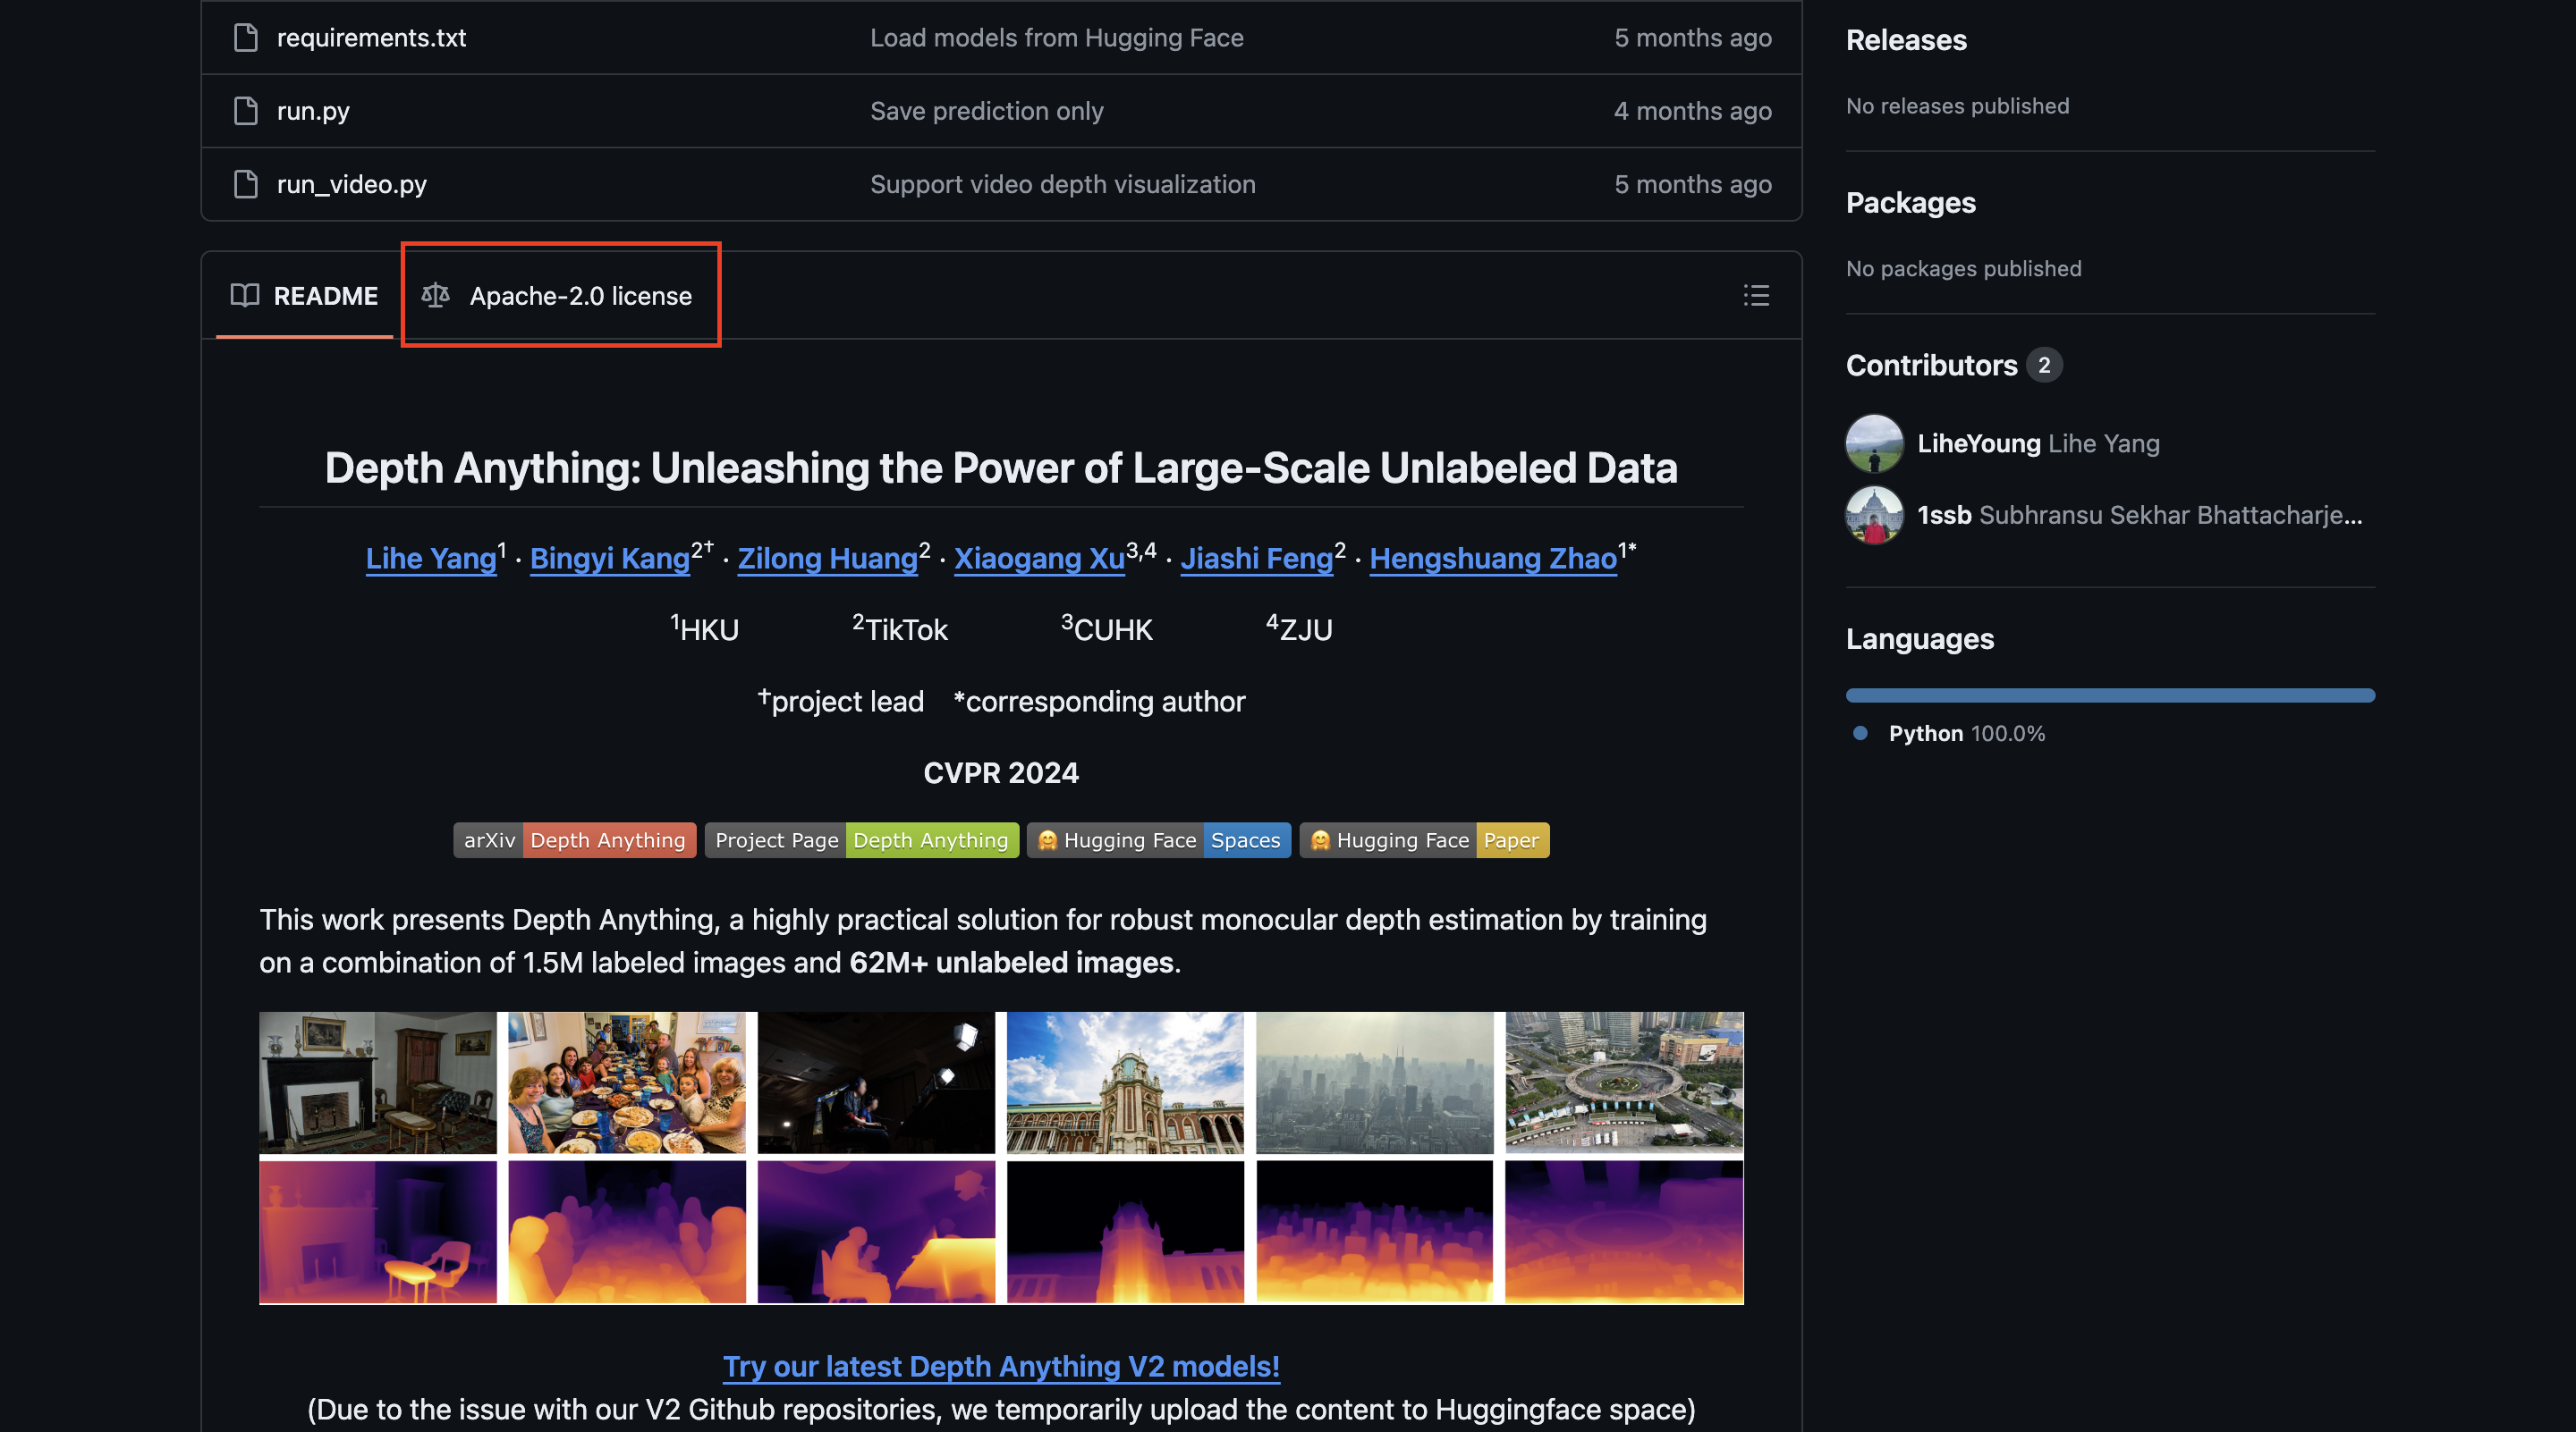Click the hazy city skyline photo
The image size is (2576, 1432).
(1374, 1082)
